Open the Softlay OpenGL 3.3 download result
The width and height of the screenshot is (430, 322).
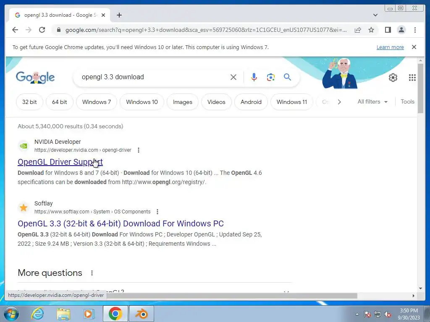[x=121, y=223]
